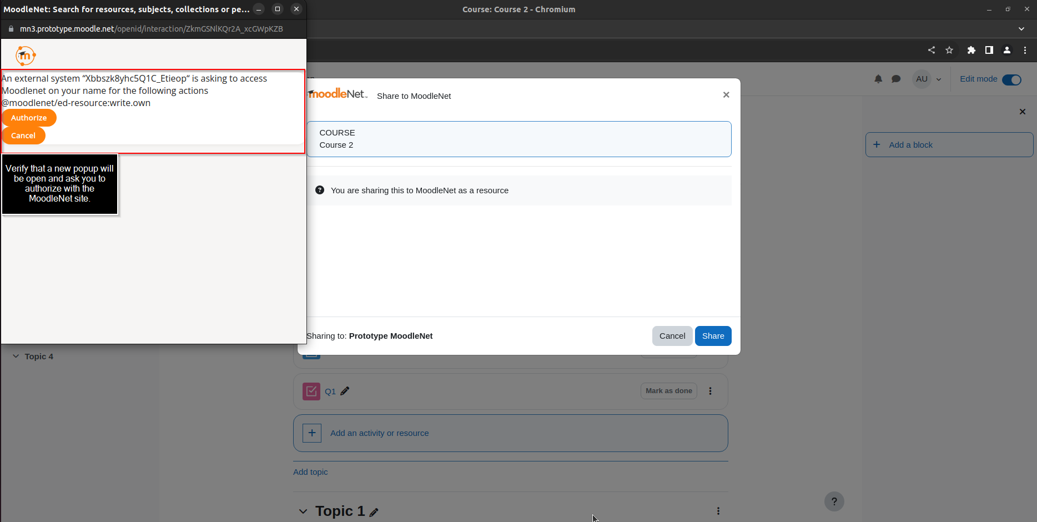Image resolution: width=1037 pixels, height=522 pixels.
Task: Click the AU user avatar
Action: coord(922,79)
